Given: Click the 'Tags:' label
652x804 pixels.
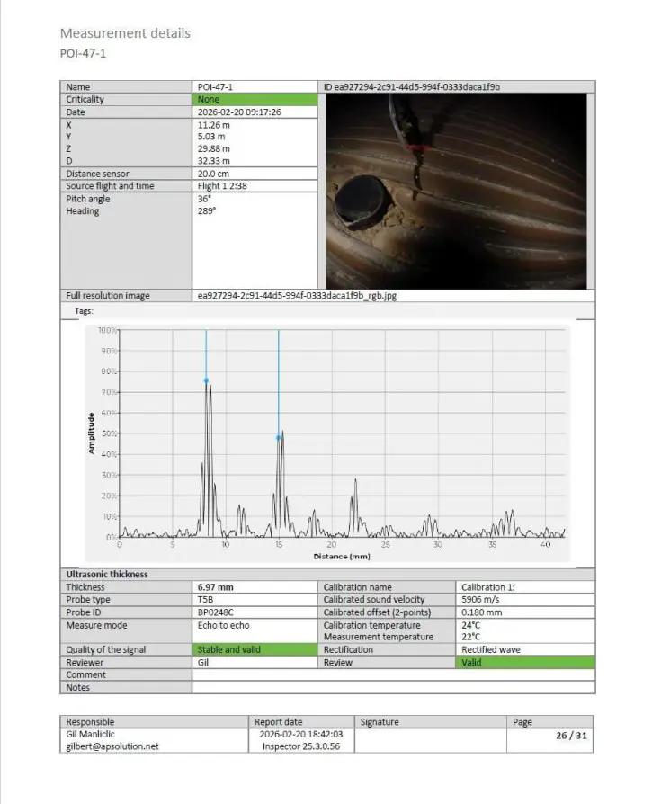Looking at the screenshot, I should pyautogui.click(x=84, y=311).
